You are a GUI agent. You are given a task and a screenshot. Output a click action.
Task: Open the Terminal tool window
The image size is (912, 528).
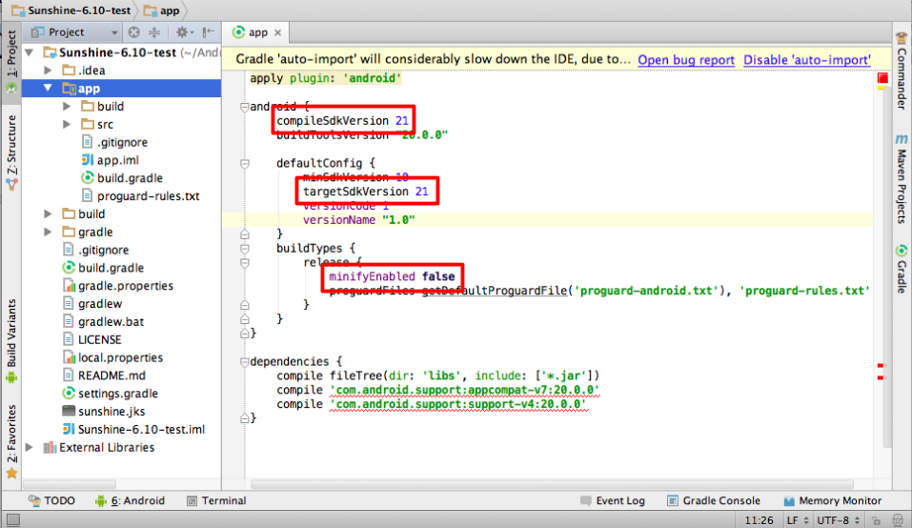(216, 500)
